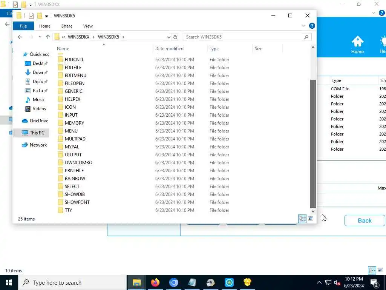Screen dimensions: 386x290
Task: Click WIN3SDK5 breadcrumb segment
Action: pos(108,37)
